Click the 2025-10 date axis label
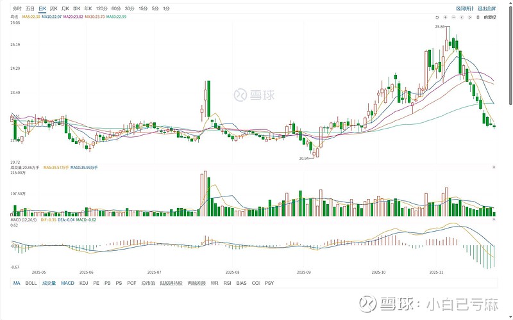Viewport: 513px width, 320px height. coord(379,272)
